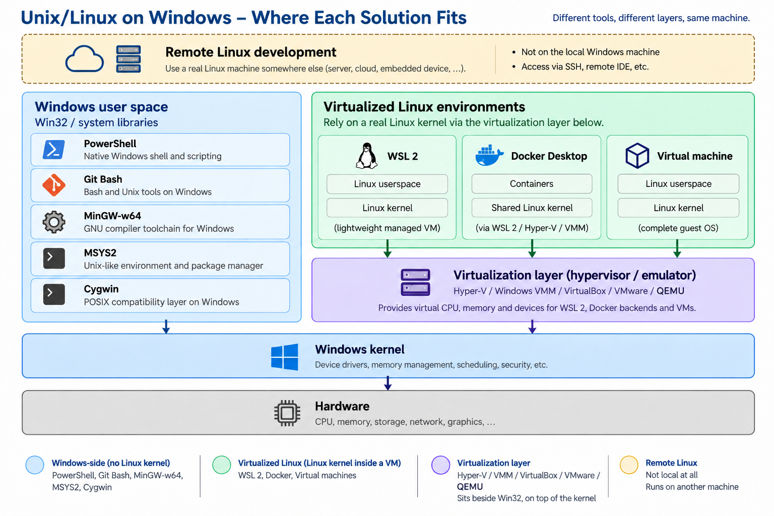Click the Virtualized Linux environments heading

point(424,107)
